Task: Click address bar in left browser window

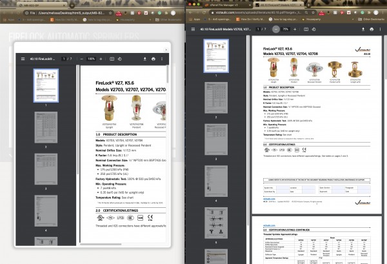Action: (x=69, y=13)
